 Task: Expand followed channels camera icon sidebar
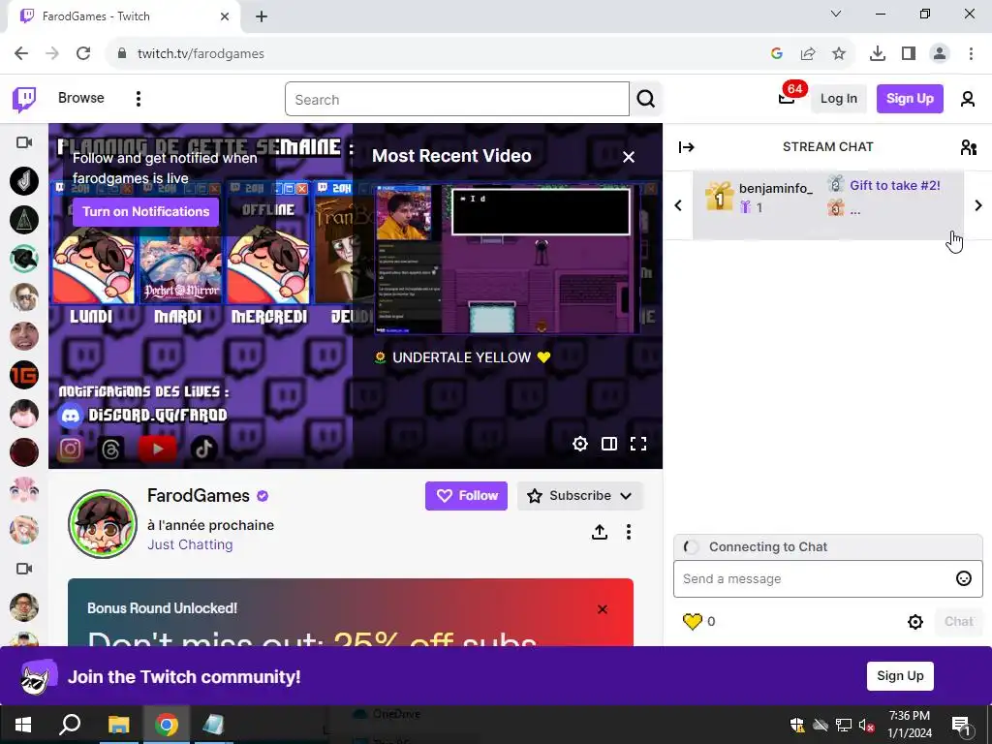[x=24, y=143]
